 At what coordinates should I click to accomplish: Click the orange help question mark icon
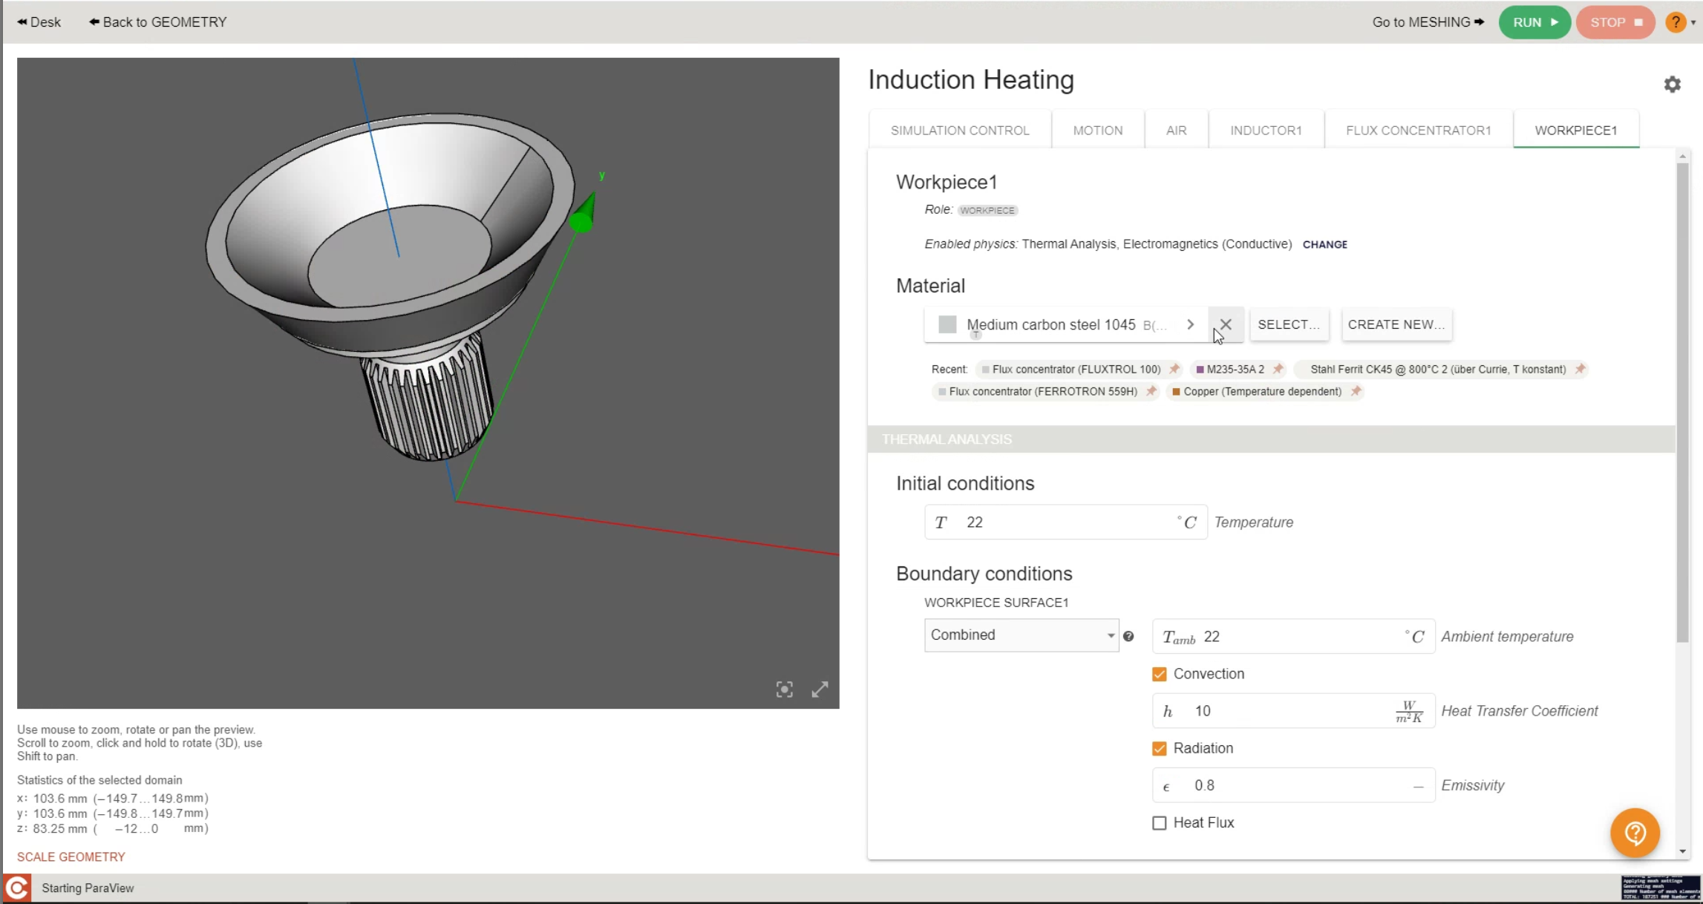[x=1676, y=22]
